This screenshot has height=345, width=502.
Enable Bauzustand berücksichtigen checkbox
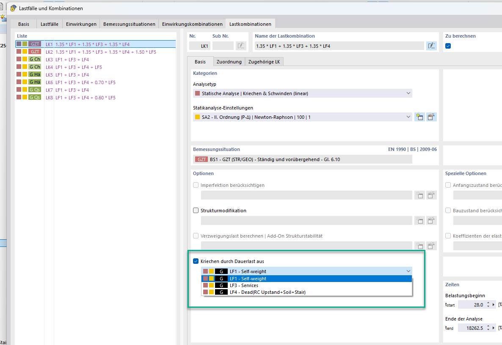click(x=448, y=211)
